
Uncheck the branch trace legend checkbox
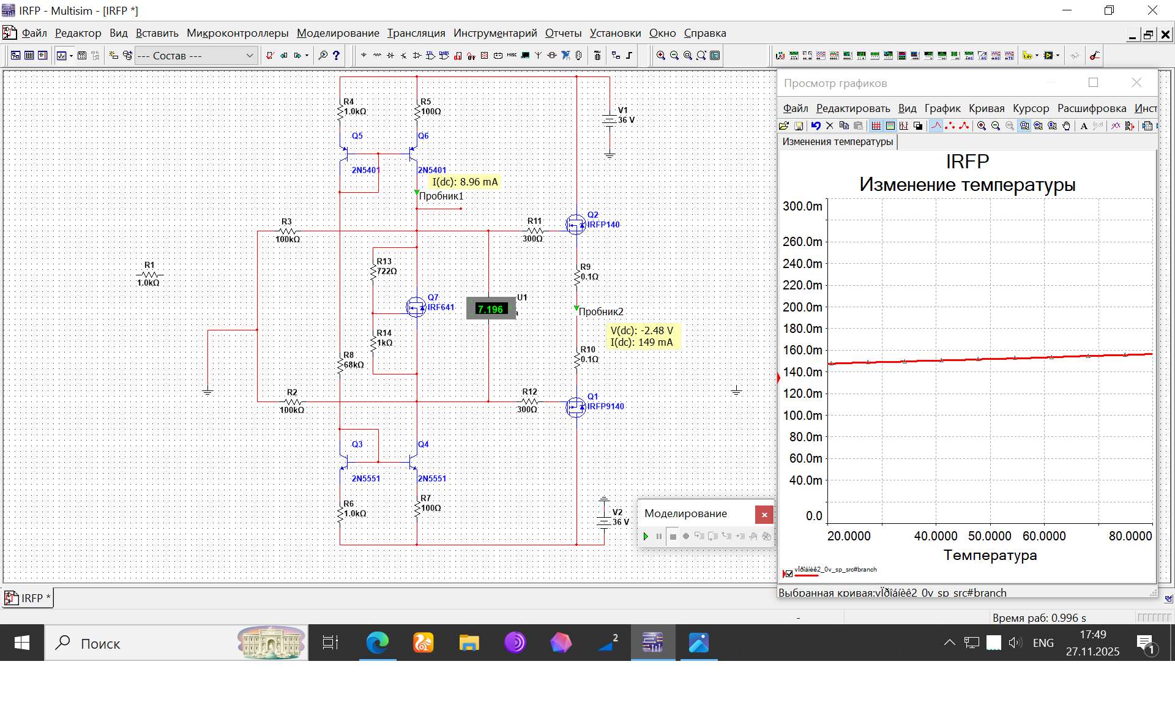(x=789, y=573)
